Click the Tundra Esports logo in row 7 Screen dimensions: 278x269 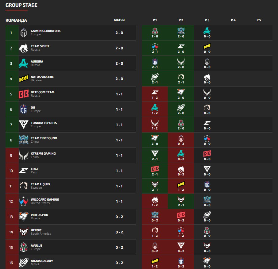[24, 125]
